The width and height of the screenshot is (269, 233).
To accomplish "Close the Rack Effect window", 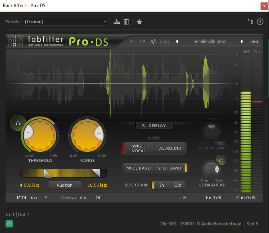I will point(264,6).
